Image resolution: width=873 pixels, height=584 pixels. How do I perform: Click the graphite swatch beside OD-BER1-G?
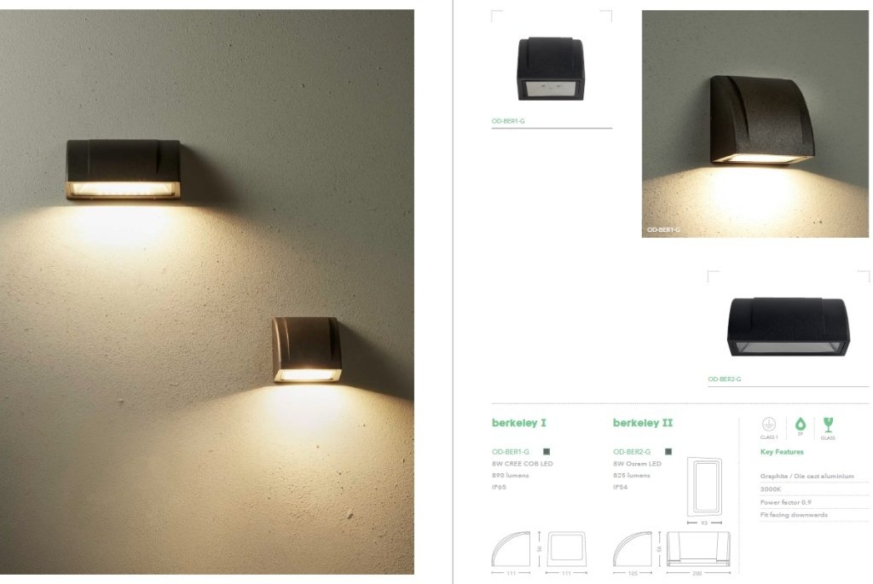546,452
